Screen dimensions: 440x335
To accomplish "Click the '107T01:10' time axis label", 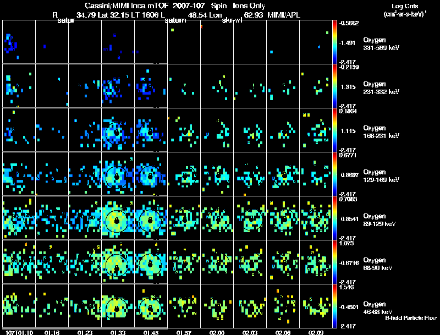I will 19,333.
